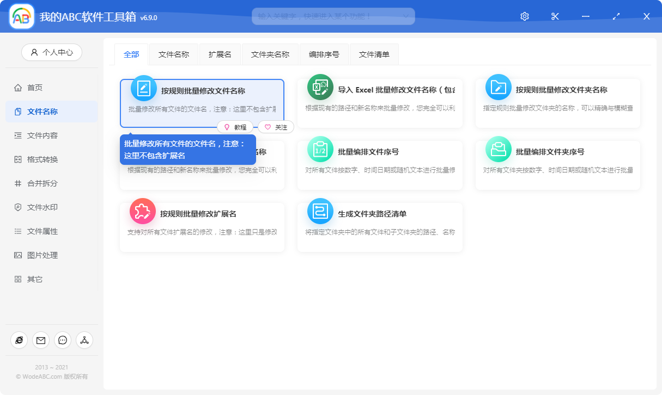The height and width of the screenshot is (395, 662).
Task: Click the scissors screenshot icon in title bar
Action: click(555, 16)
